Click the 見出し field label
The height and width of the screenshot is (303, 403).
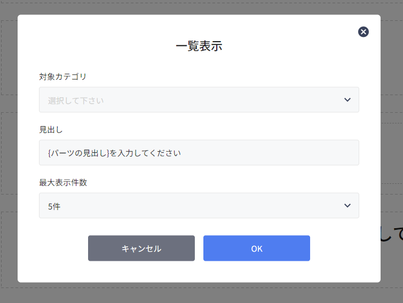(51, 129)
